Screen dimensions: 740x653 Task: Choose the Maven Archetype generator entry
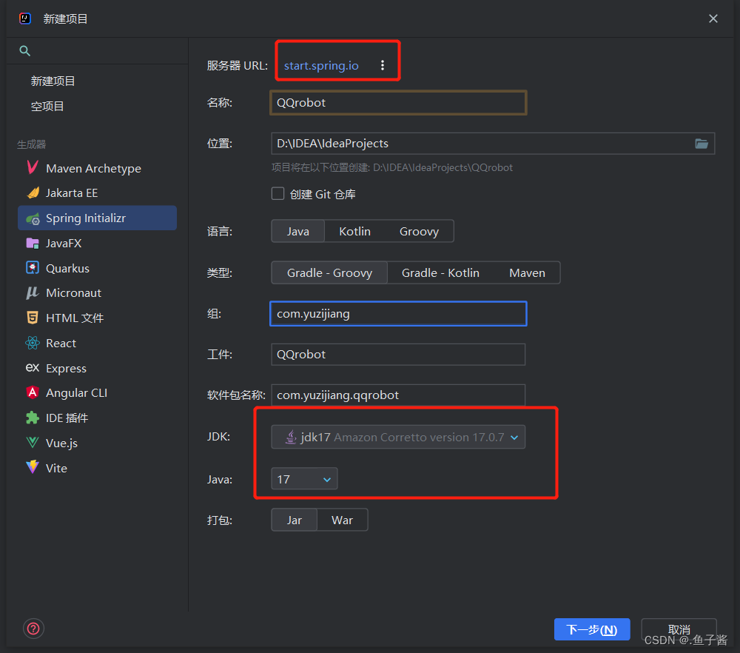tap(97, 168)
